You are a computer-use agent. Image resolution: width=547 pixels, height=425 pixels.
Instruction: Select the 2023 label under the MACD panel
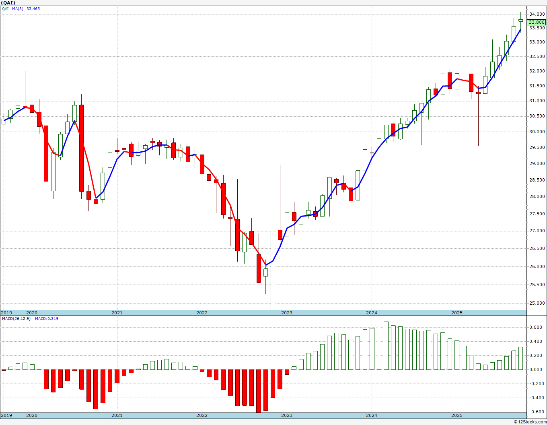(287, 415)
